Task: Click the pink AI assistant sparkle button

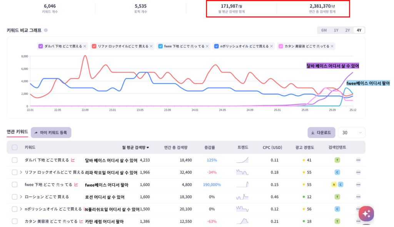Action: coord(366,214)
